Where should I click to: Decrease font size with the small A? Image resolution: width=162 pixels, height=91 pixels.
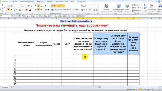pos(31,6)
